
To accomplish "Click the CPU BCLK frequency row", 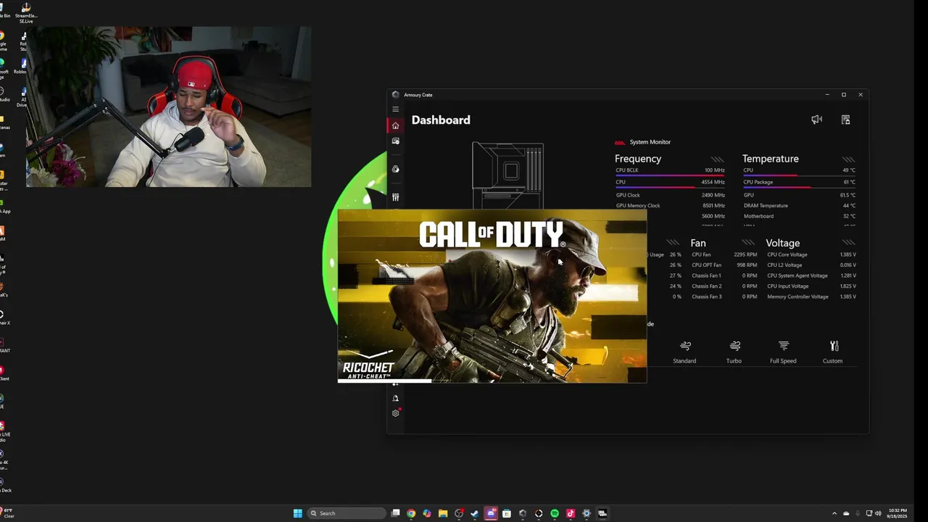I will pos(670,170).
